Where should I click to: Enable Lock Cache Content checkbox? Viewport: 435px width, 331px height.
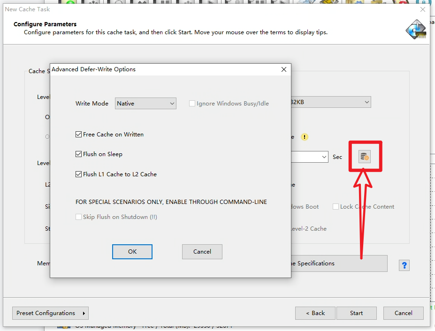(x=336, y=207)
